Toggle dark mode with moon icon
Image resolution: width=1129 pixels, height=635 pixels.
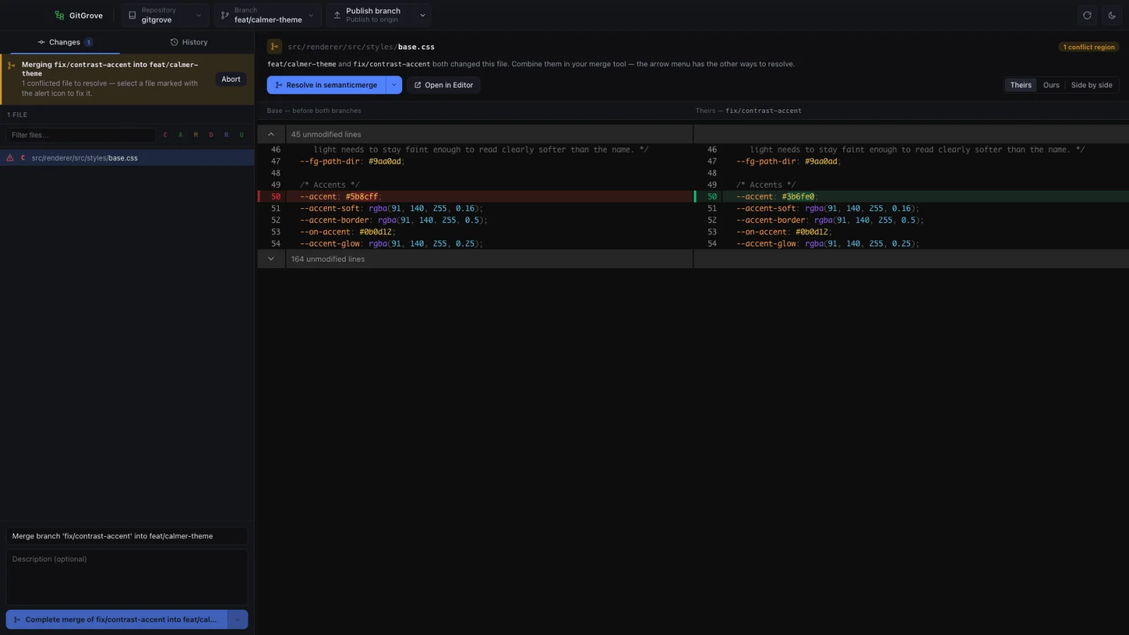(x=1111, y=15)
